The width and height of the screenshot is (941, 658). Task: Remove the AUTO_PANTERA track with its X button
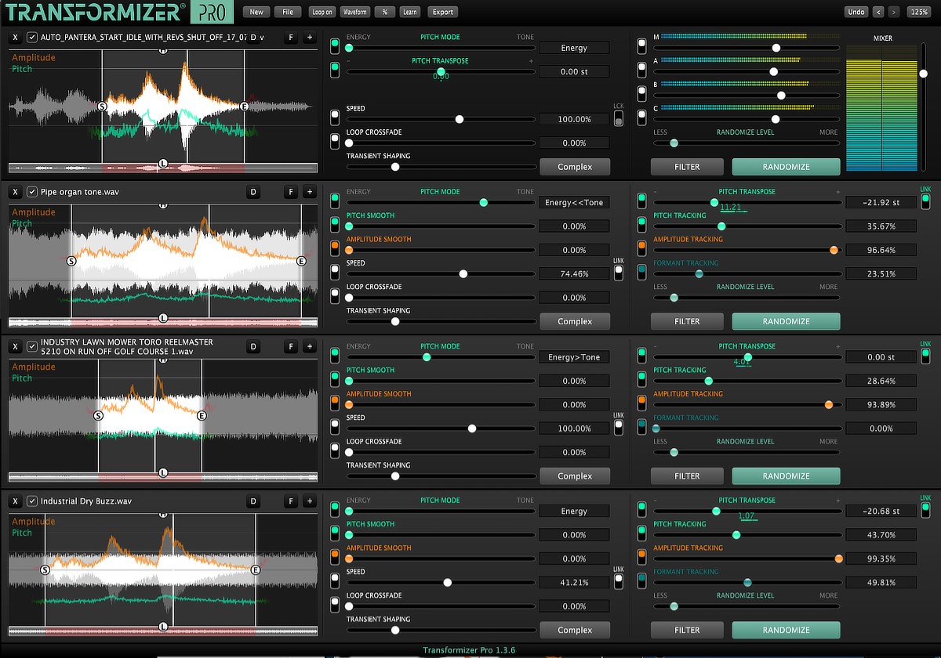coord(16,38)
